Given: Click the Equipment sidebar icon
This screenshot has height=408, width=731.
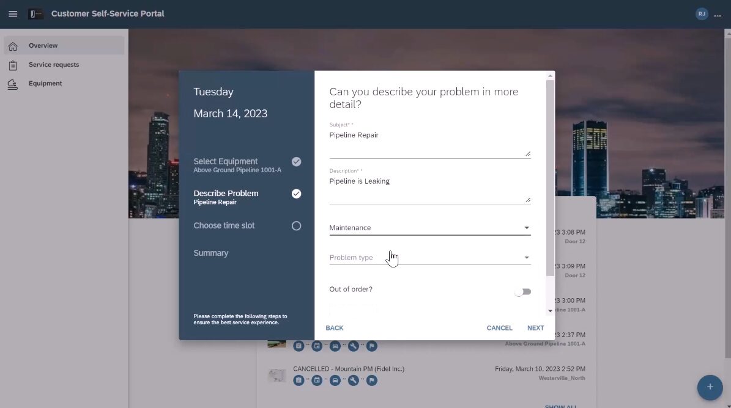Looking at the screenshot, I should [13, 84].
